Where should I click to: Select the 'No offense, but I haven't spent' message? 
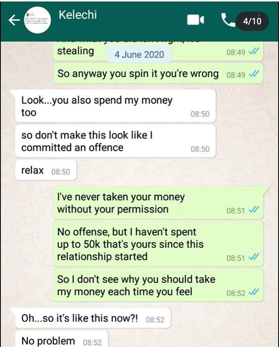point(158,244)
